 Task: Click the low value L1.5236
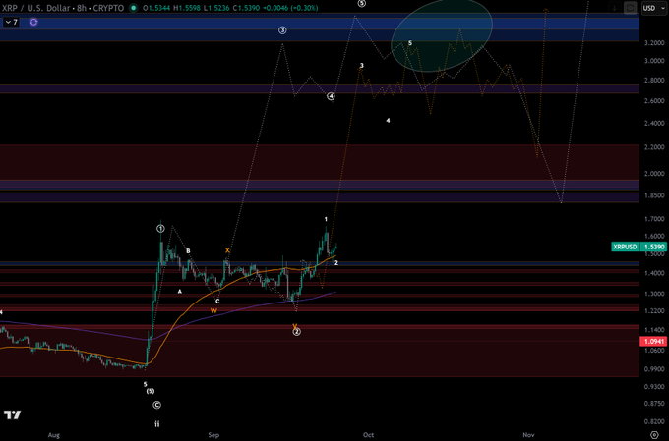coord(215,8)
